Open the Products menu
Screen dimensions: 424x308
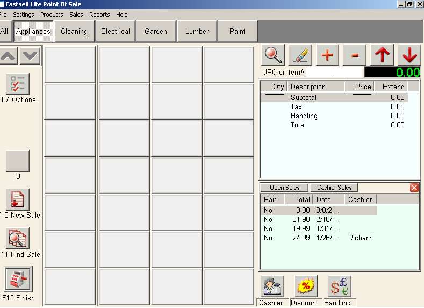tap(52, 15)
